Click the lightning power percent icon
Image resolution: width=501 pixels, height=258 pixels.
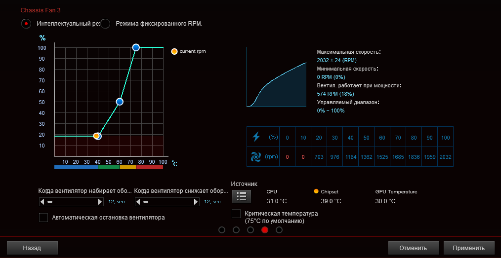pos(256,137)
